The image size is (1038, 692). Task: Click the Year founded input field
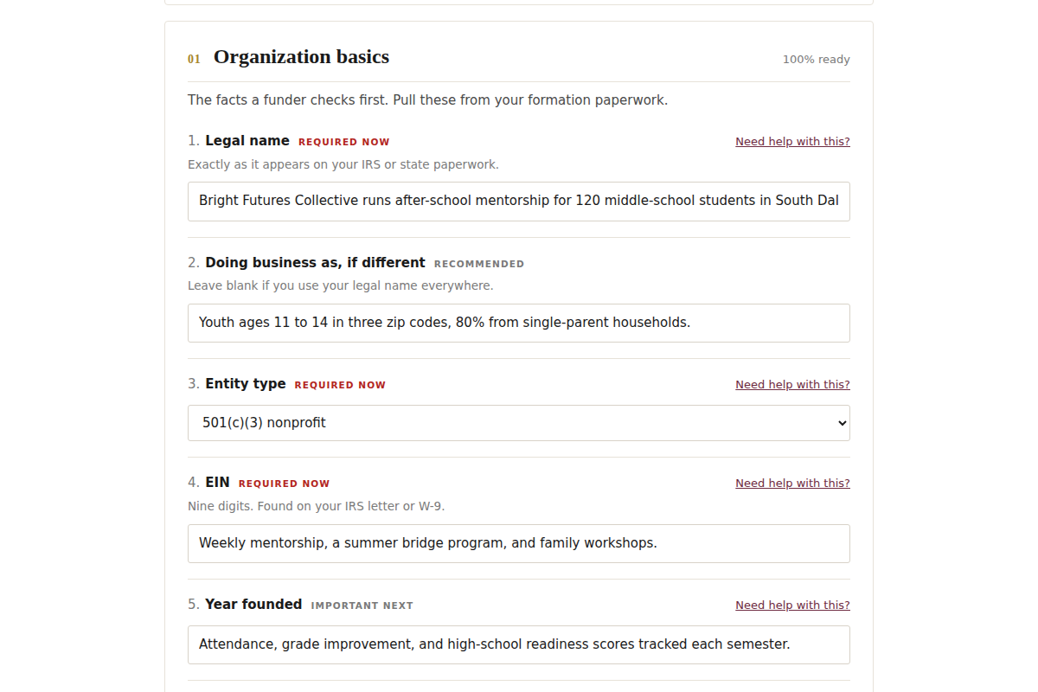(x=519, y=644)
